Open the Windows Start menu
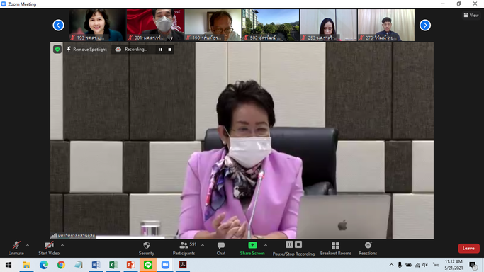Image resolution: width=484 pixels, height=272 pixels. coord(9,265)
